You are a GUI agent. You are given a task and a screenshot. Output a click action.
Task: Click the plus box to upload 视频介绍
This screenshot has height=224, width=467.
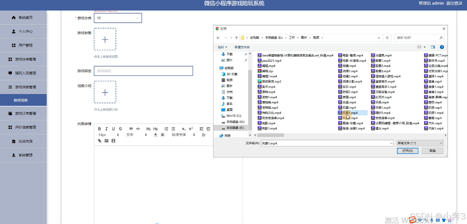[105, 92]
